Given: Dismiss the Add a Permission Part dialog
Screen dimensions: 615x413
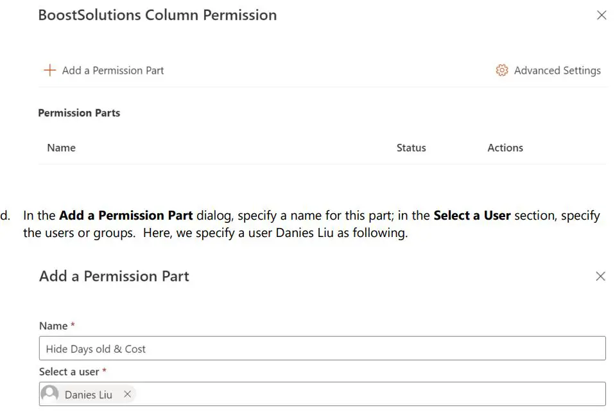Looking at the screenshot, I should click(x=601, y=276).
